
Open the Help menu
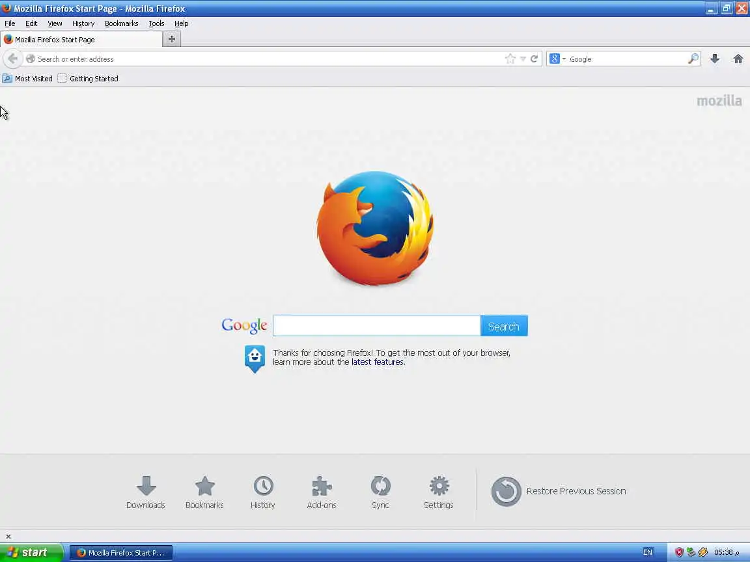pos(181,23)
